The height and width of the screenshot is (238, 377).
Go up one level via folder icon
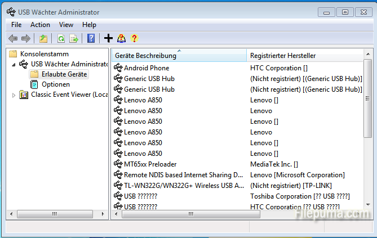pyautogui.click(x=43, y=38)
